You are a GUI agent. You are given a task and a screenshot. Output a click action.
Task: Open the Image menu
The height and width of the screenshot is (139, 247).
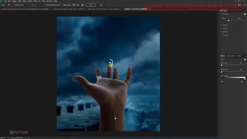[14, 1]
